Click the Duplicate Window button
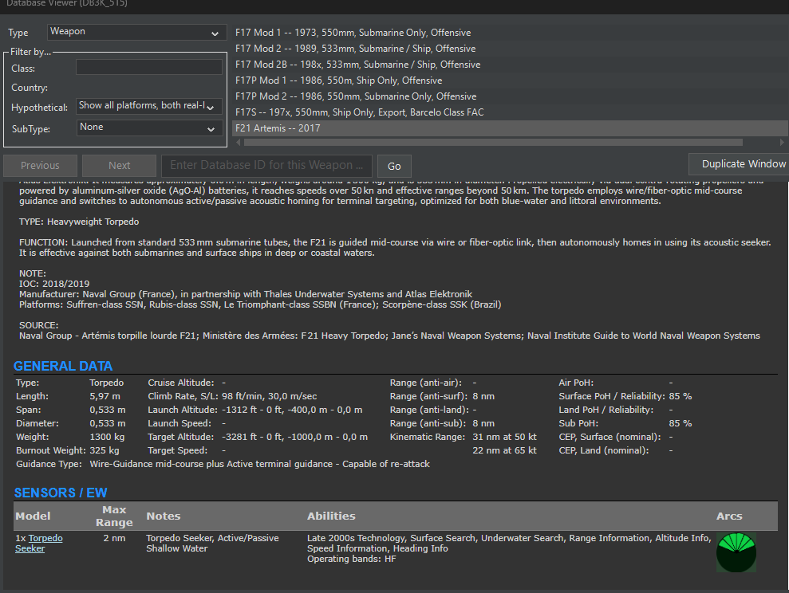Screen dimensions: 789x593 pos(743,164)
